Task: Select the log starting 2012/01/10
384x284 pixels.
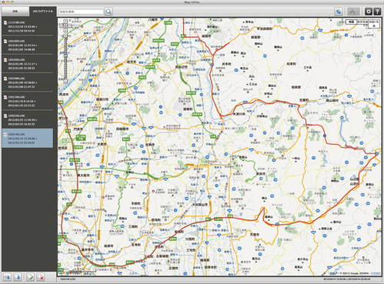Action: [x=28, y=101]
